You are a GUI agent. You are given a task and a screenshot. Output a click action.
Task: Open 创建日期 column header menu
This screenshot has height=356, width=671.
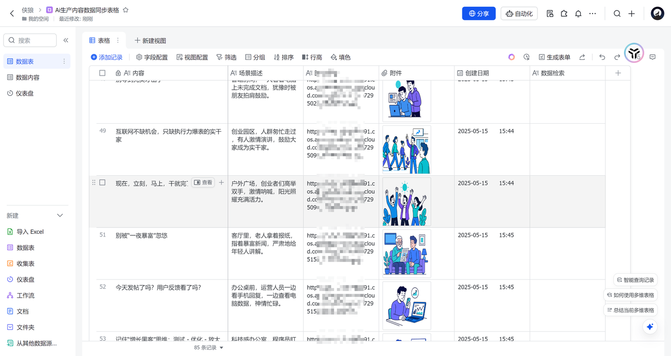(x=492, y=73)
